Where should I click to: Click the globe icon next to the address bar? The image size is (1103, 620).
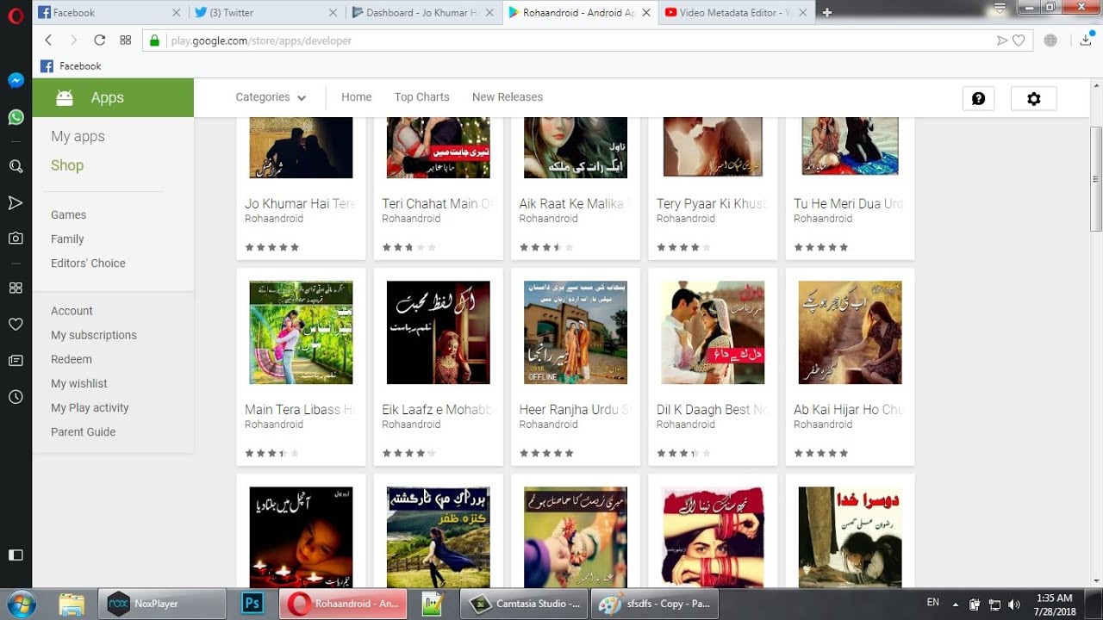tap(1050, 40)
